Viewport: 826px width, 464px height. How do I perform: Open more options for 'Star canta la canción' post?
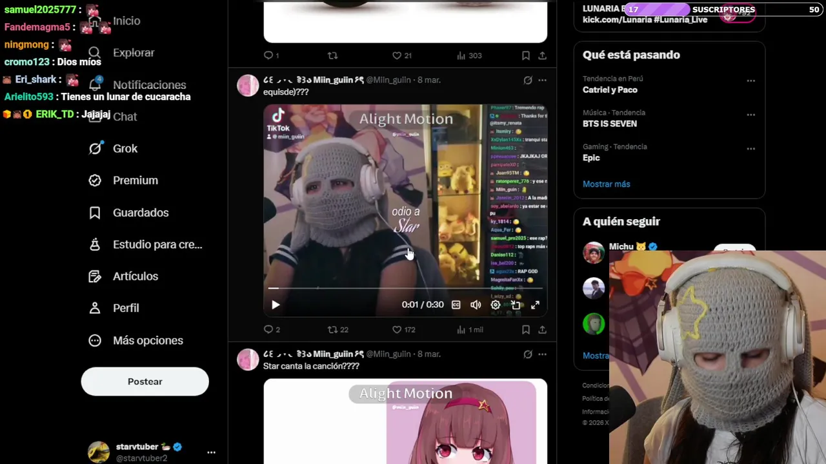tap(542, 354)
